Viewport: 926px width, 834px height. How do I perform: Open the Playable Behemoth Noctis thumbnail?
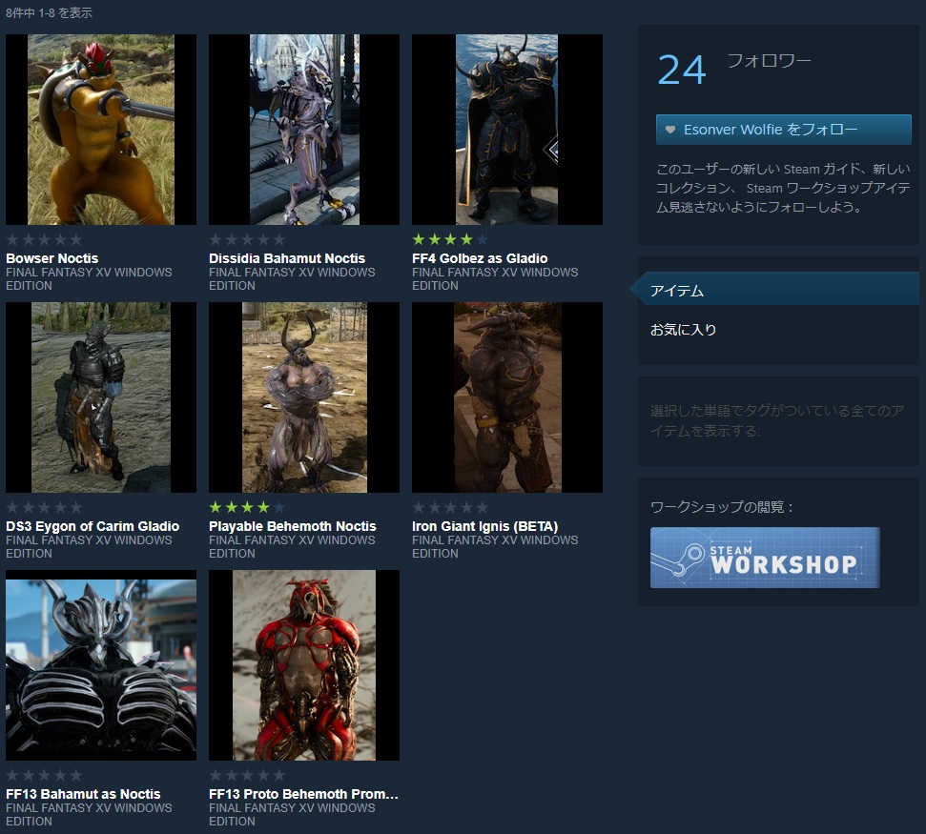(x=304, y=397)
